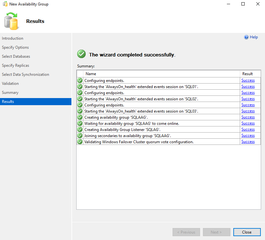Viewport: 265px width, 240px height.
Task: Go to the Summary step in the sidebar
Action: click(10, 93)
